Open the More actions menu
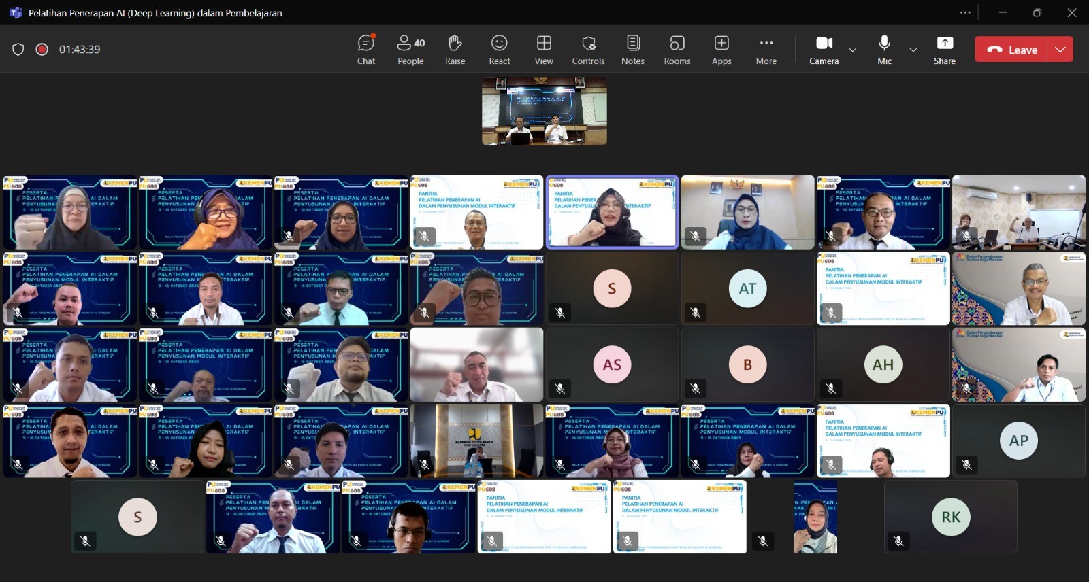 (x=766, y=50)
